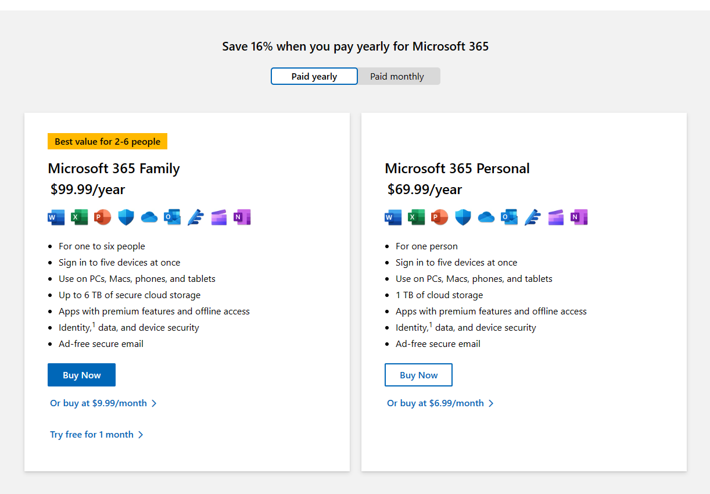710x494 pixels.
Task: Click the Identity footnote 1 in Personal plan
Action: 431,324
